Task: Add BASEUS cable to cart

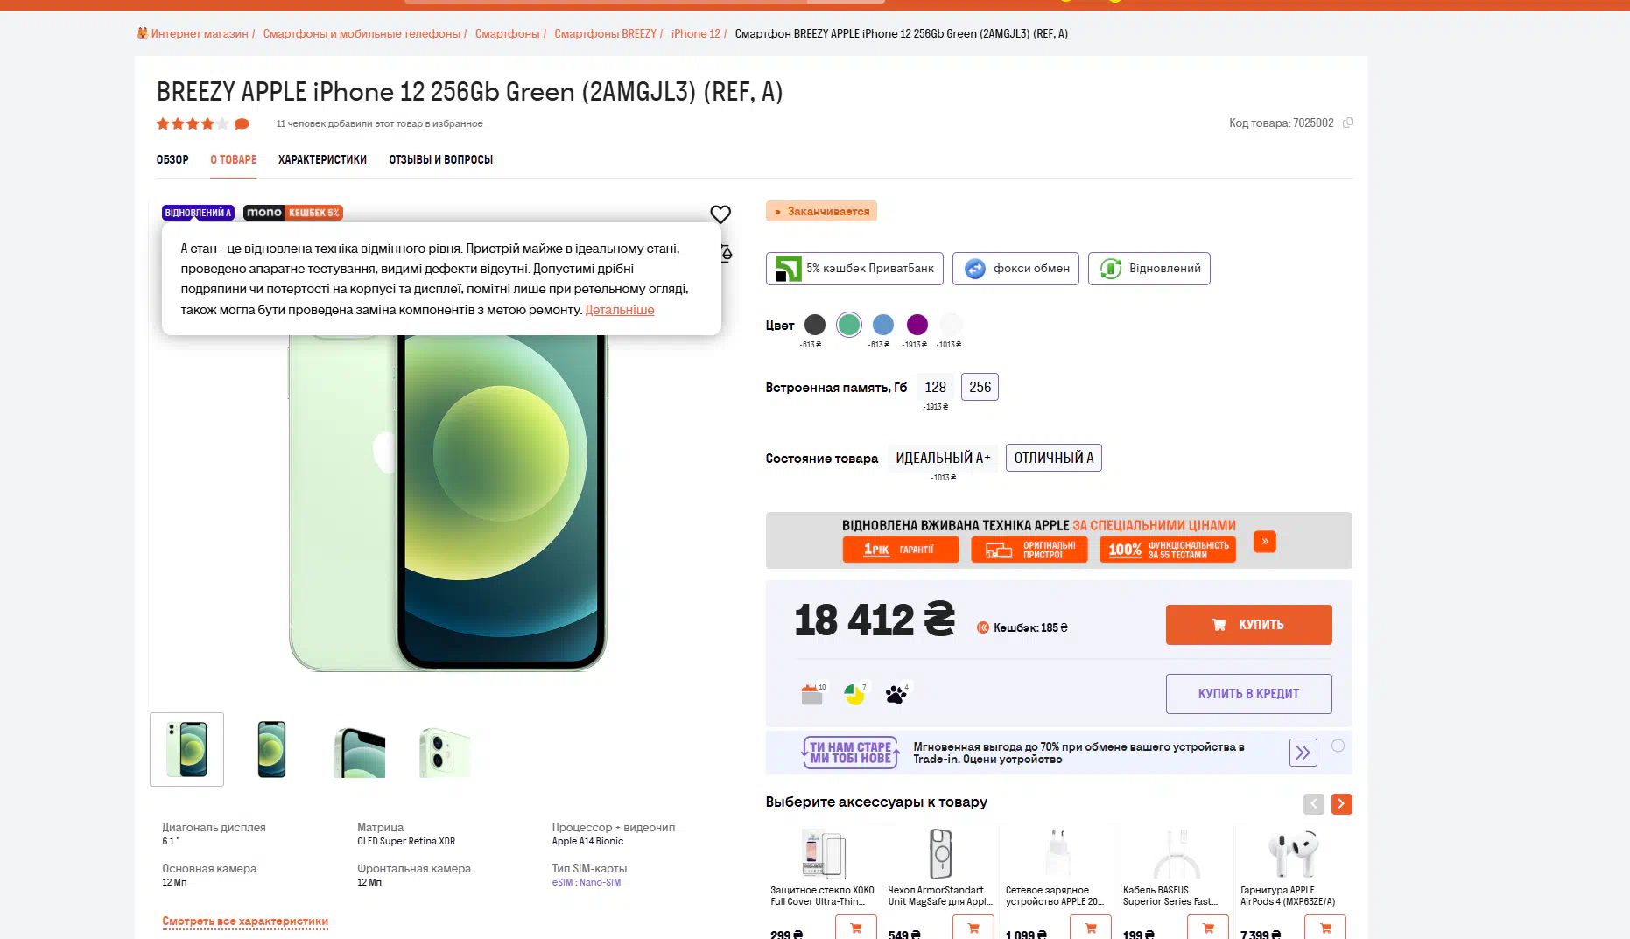Action: pyautogui.click(x=1207, y=928)
